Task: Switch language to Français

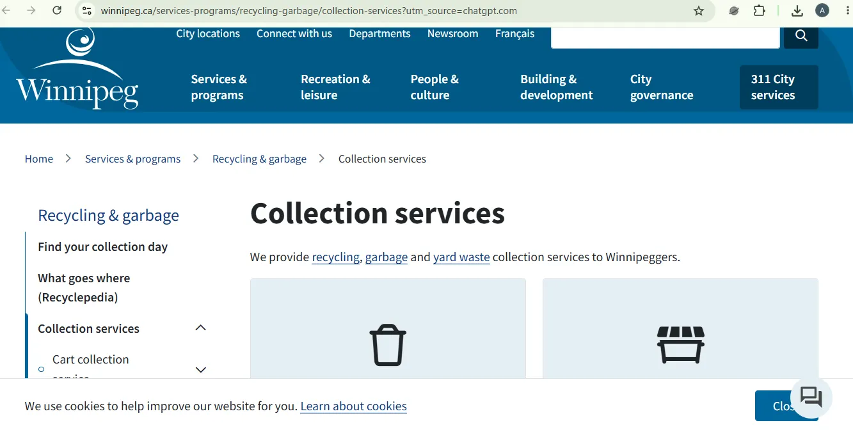Action: pyautogui.click(x=514, y=34)
